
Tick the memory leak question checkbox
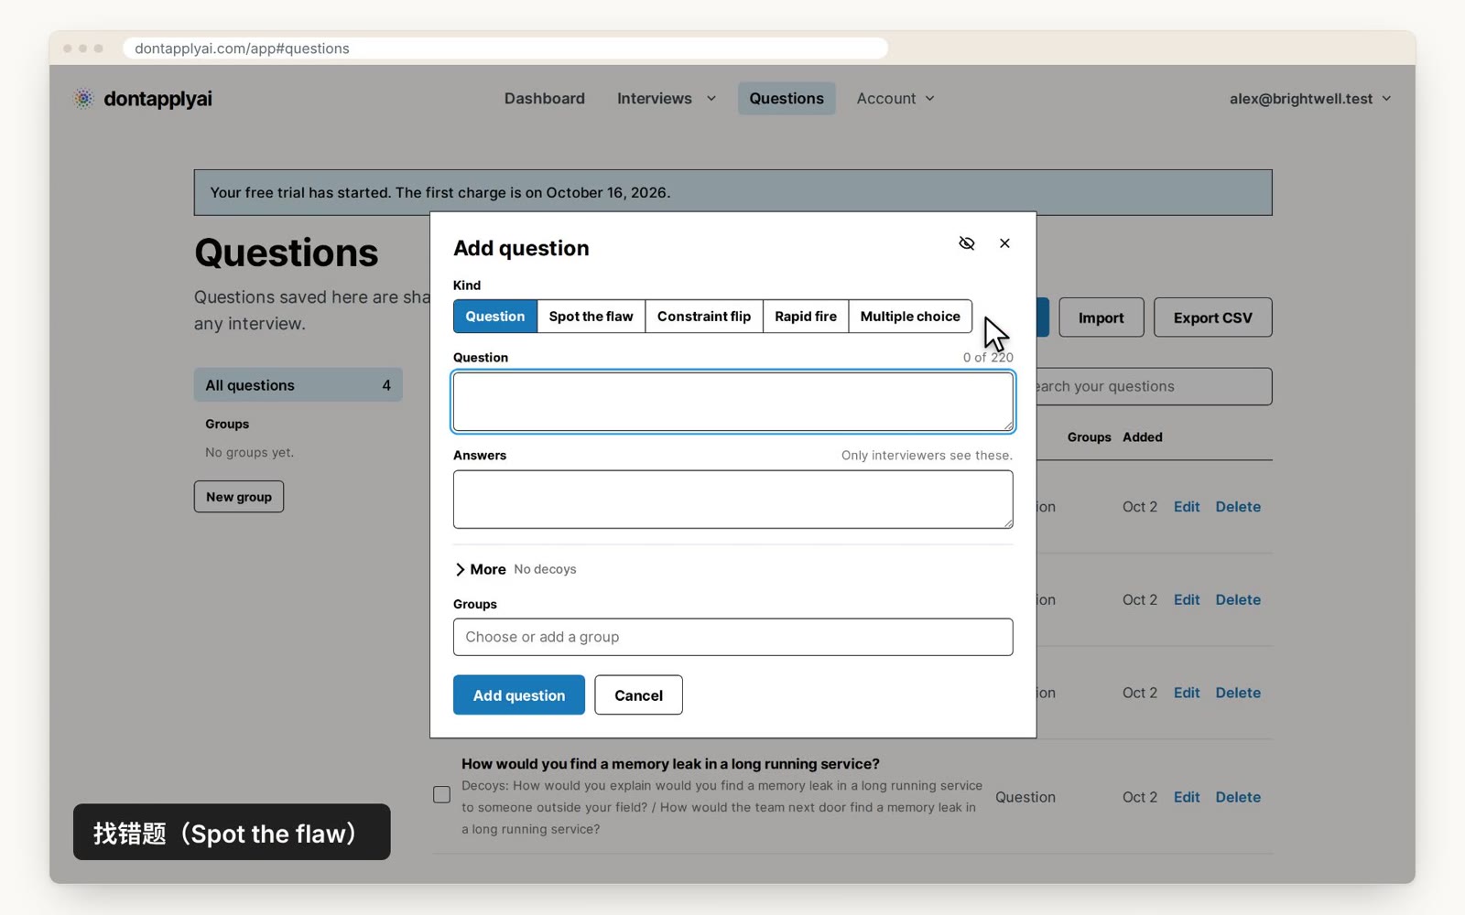441,794
